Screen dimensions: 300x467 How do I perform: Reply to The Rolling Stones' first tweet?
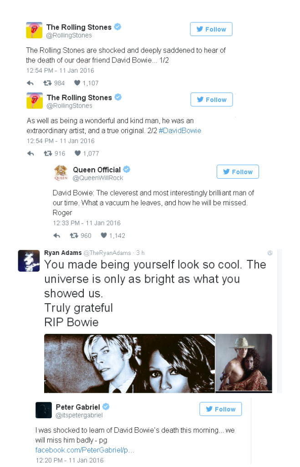[30, 83]
